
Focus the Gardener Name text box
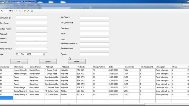(x=94, y=49)
